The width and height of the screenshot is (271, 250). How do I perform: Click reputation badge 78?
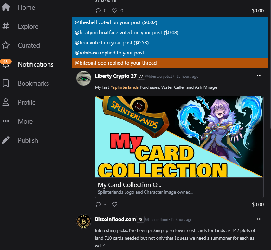click(x=140, y=219)
